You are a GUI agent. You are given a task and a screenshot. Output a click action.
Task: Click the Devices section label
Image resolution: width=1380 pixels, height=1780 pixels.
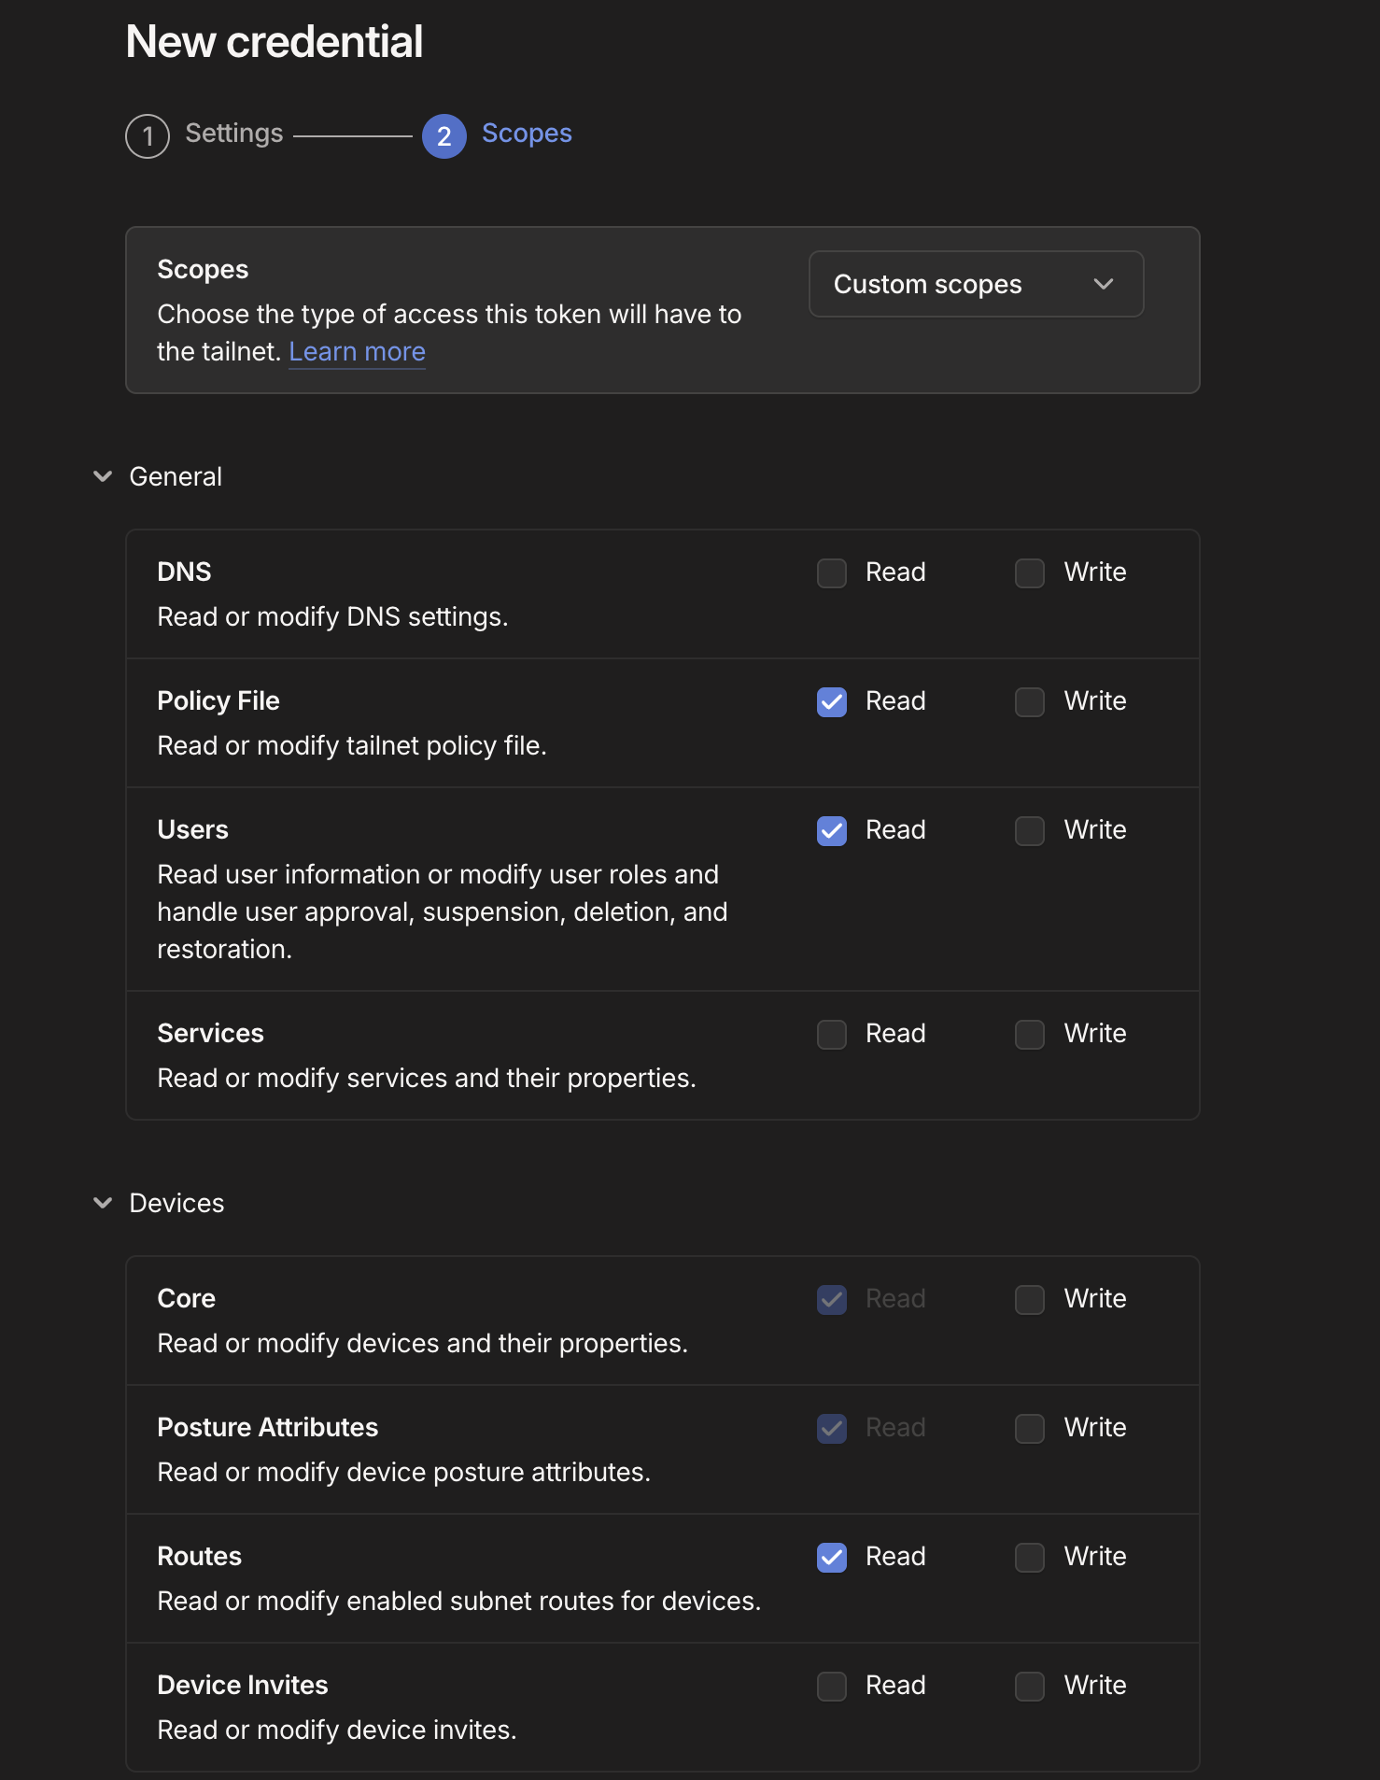coord(176,1204)
